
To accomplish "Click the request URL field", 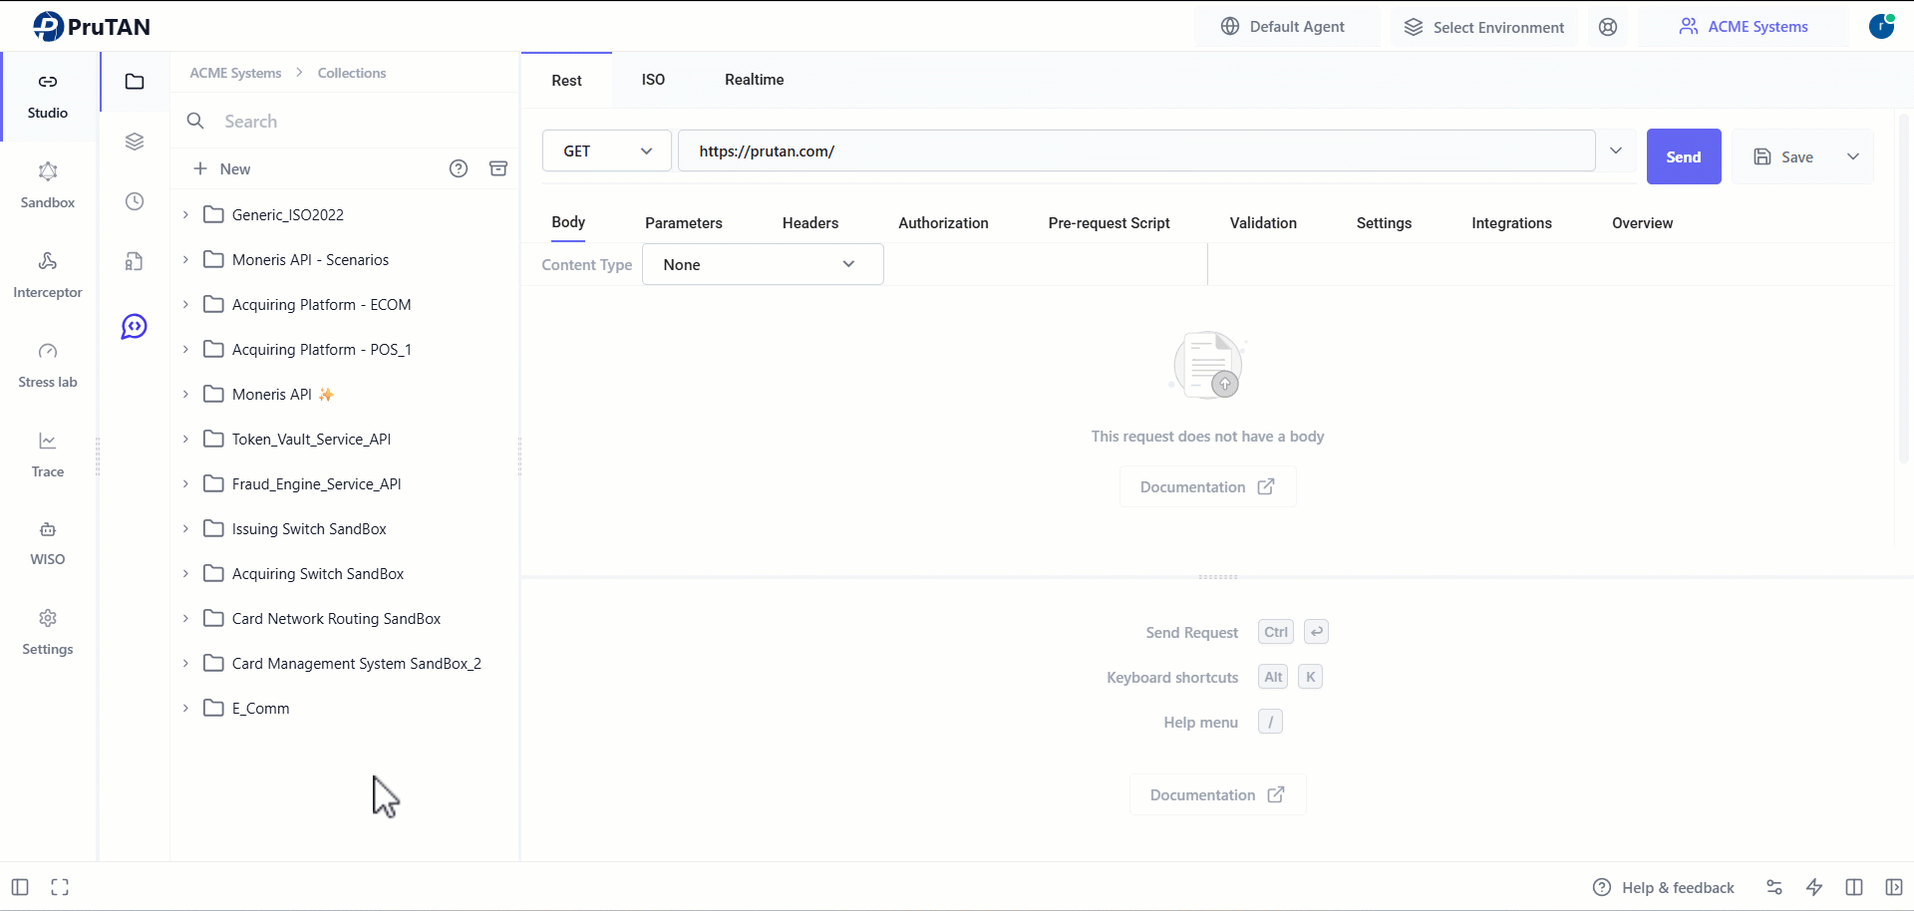I will [x=1137, y=151].
